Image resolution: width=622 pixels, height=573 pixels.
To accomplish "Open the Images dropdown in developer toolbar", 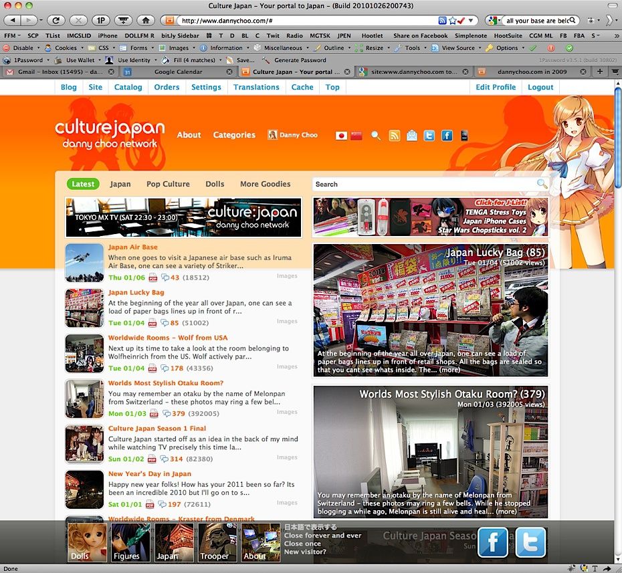I will (177, 48).
